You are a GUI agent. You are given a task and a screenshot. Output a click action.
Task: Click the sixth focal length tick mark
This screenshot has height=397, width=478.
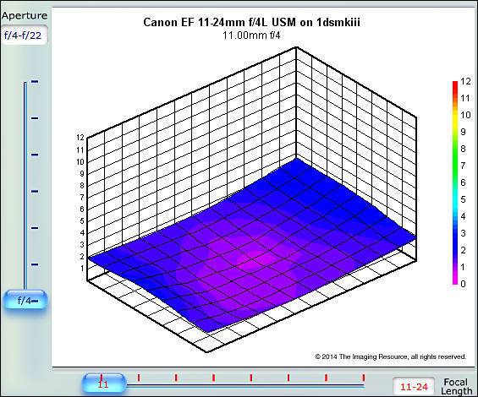tap(288, 378)
